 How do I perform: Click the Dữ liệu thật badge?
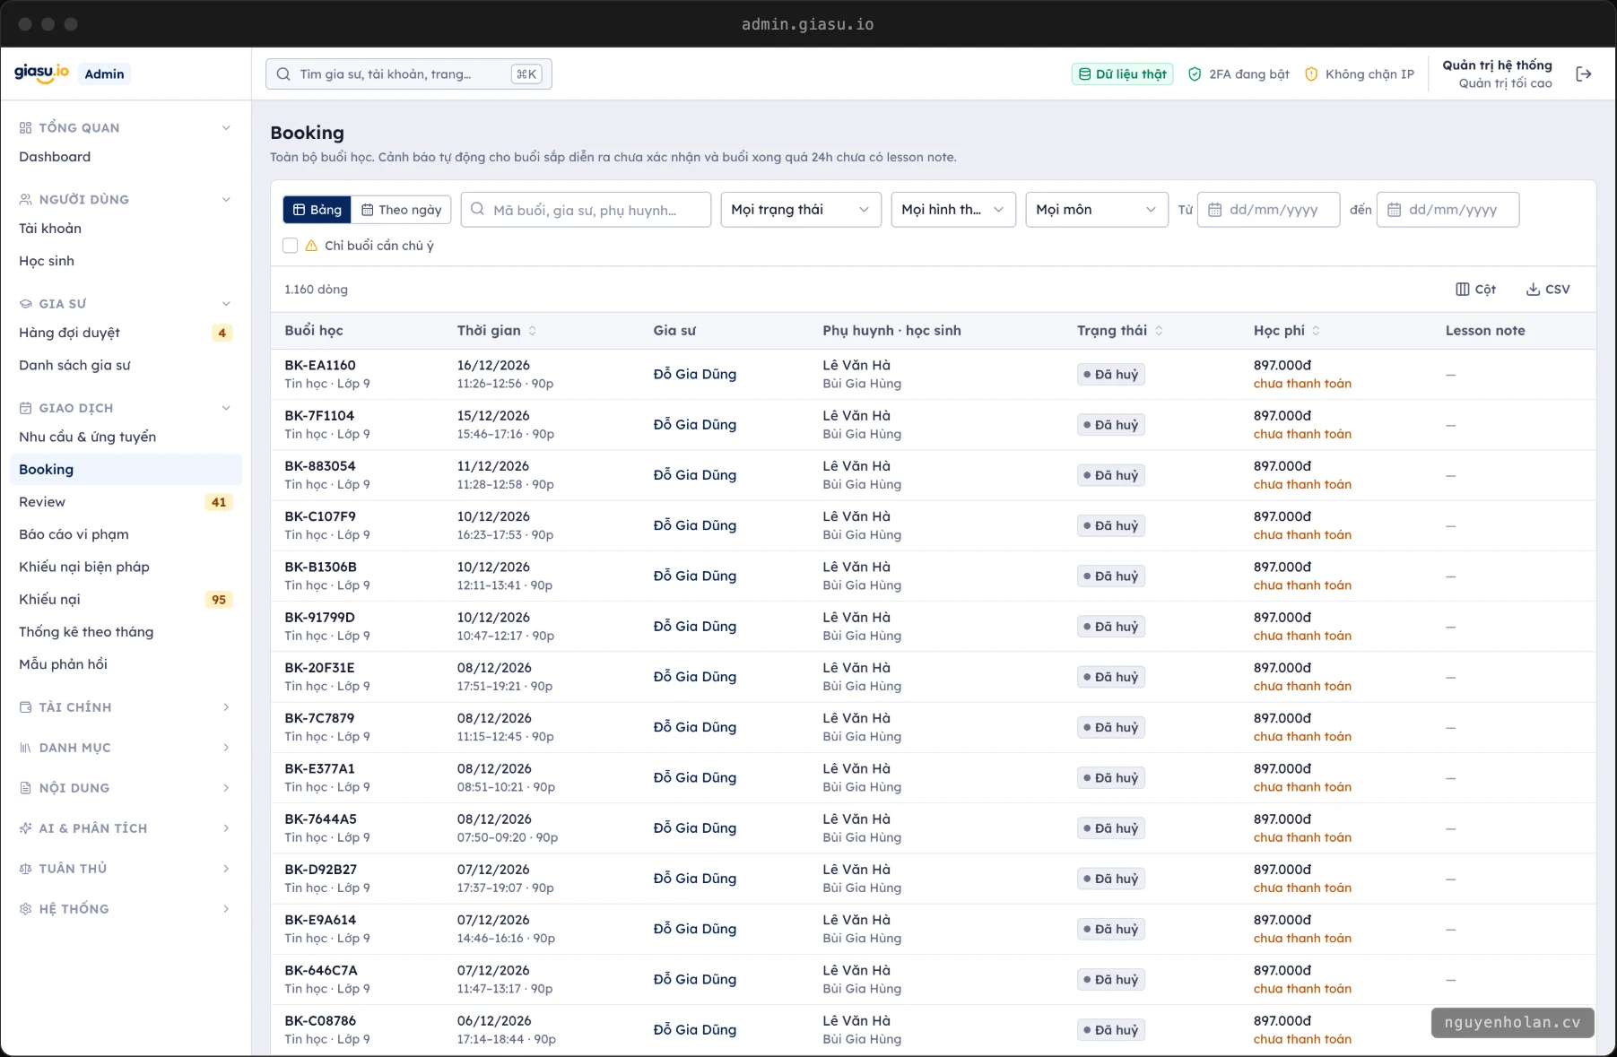click(x=1122, y=74)
